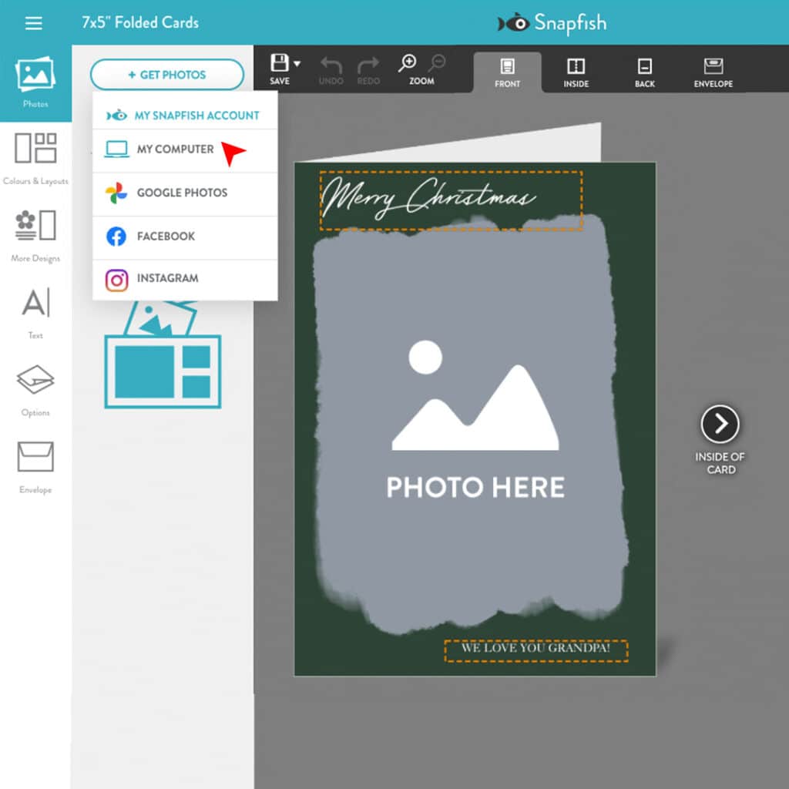The image size is (789, 789).
Task: Open the Envelope tab in the top bar
Action: (713, 71)
